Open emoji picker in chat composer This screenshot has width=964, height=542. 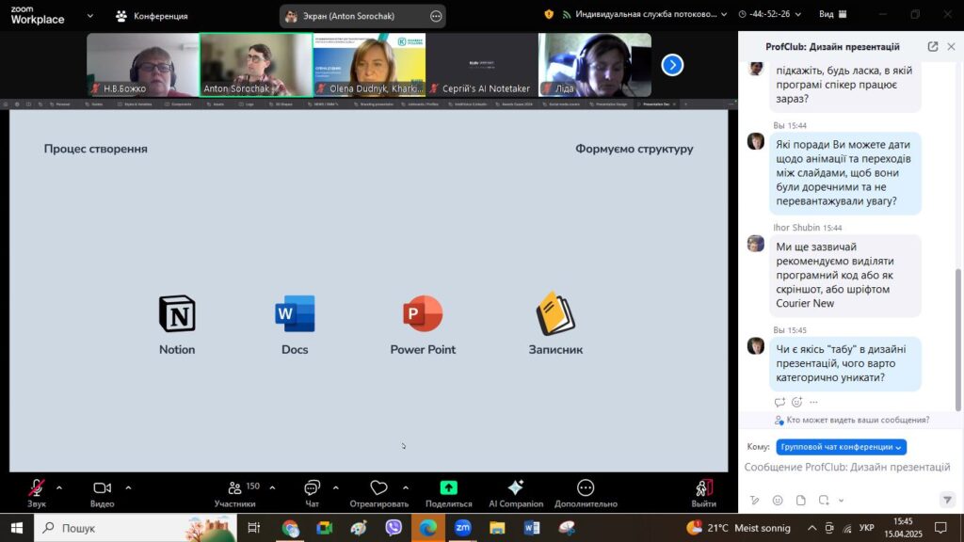pyautogui.click(x=778, y=501)
